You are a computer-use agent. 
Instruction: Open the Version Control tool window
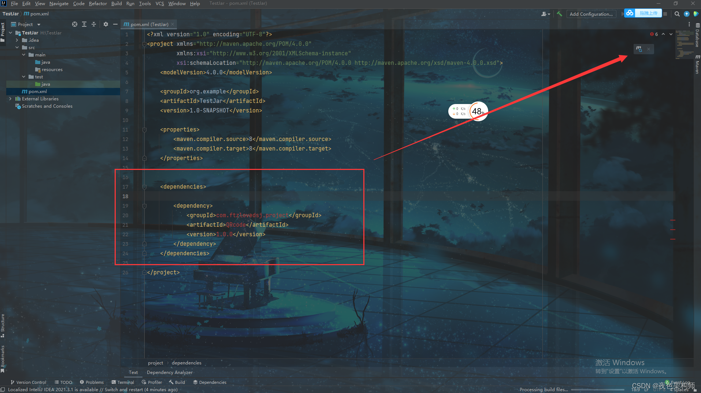[28, 382]
